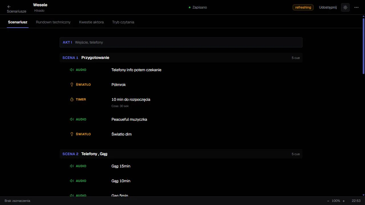Viewport: 365px width, 205px height.
Task: Click the light bulb icon beside Światło dim
Action: (x=72, y=134)
